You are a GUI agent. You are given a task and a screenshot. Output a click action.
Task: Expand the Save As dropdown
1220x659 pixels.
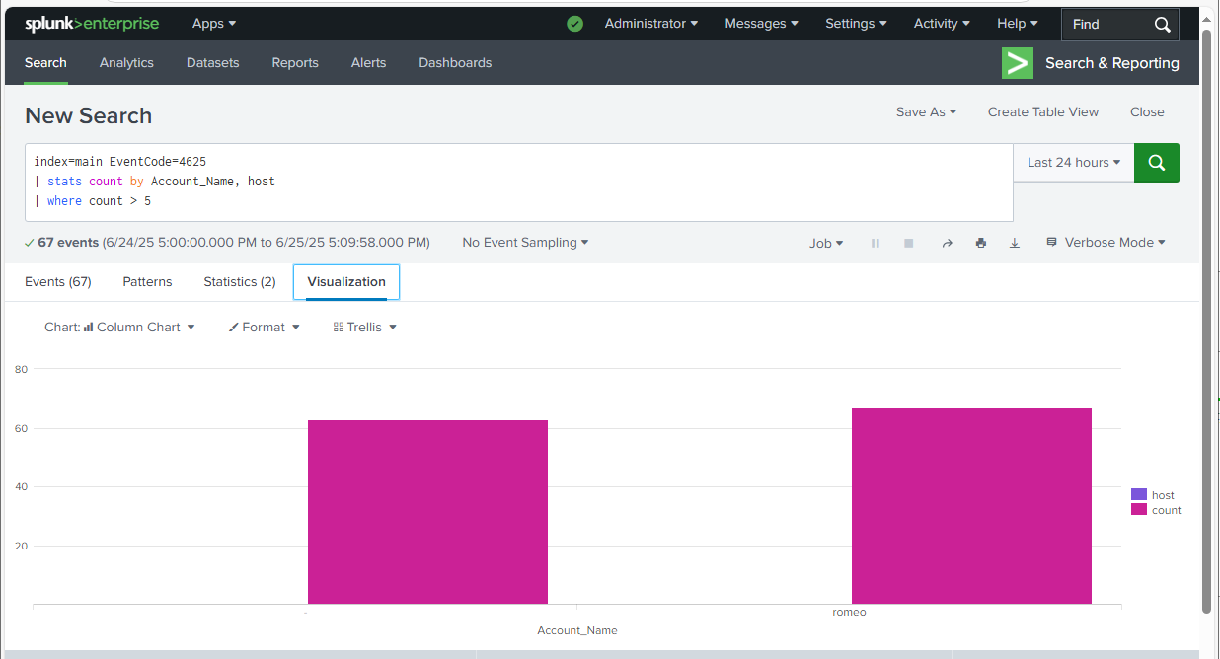(x=926, y=112)
